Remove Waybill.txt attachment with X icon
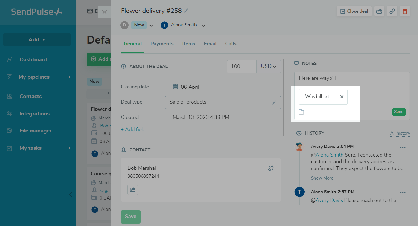The image size is (418, 226). pyautogui.click(x=342, y=97)
